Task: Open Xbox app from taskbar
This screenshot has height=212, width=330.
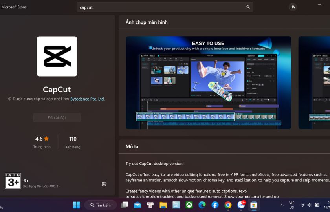Action: click(x=189, y=205)
